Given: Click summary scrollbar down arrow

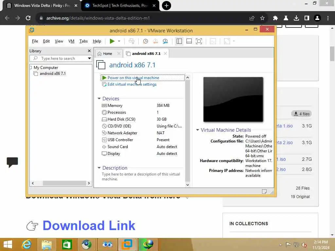Looking at the screenshot, I should click(187, 185).
